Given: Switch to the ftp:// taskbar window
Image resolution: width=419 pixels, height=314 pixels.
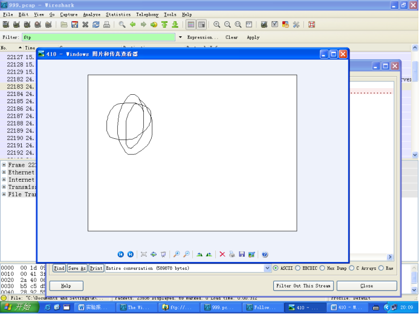Looking at the screenshot, I should click(x=178, y=307).
